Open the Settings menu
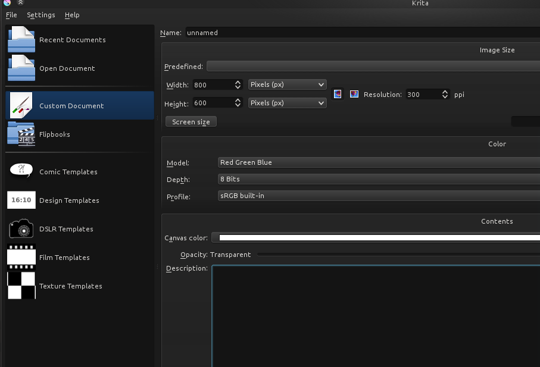Screen dimensions: 540x367 [x=41, y=15]
